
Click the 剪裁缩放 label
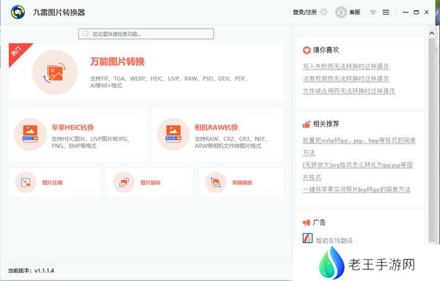242,182
